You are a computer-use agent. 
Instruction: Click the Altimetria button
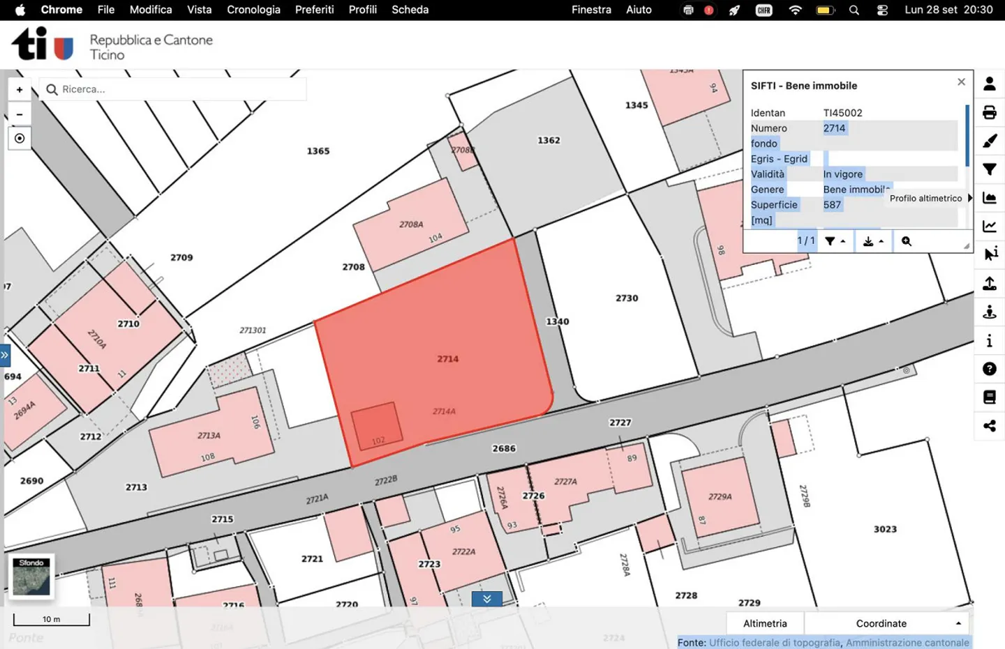(765, 623)
